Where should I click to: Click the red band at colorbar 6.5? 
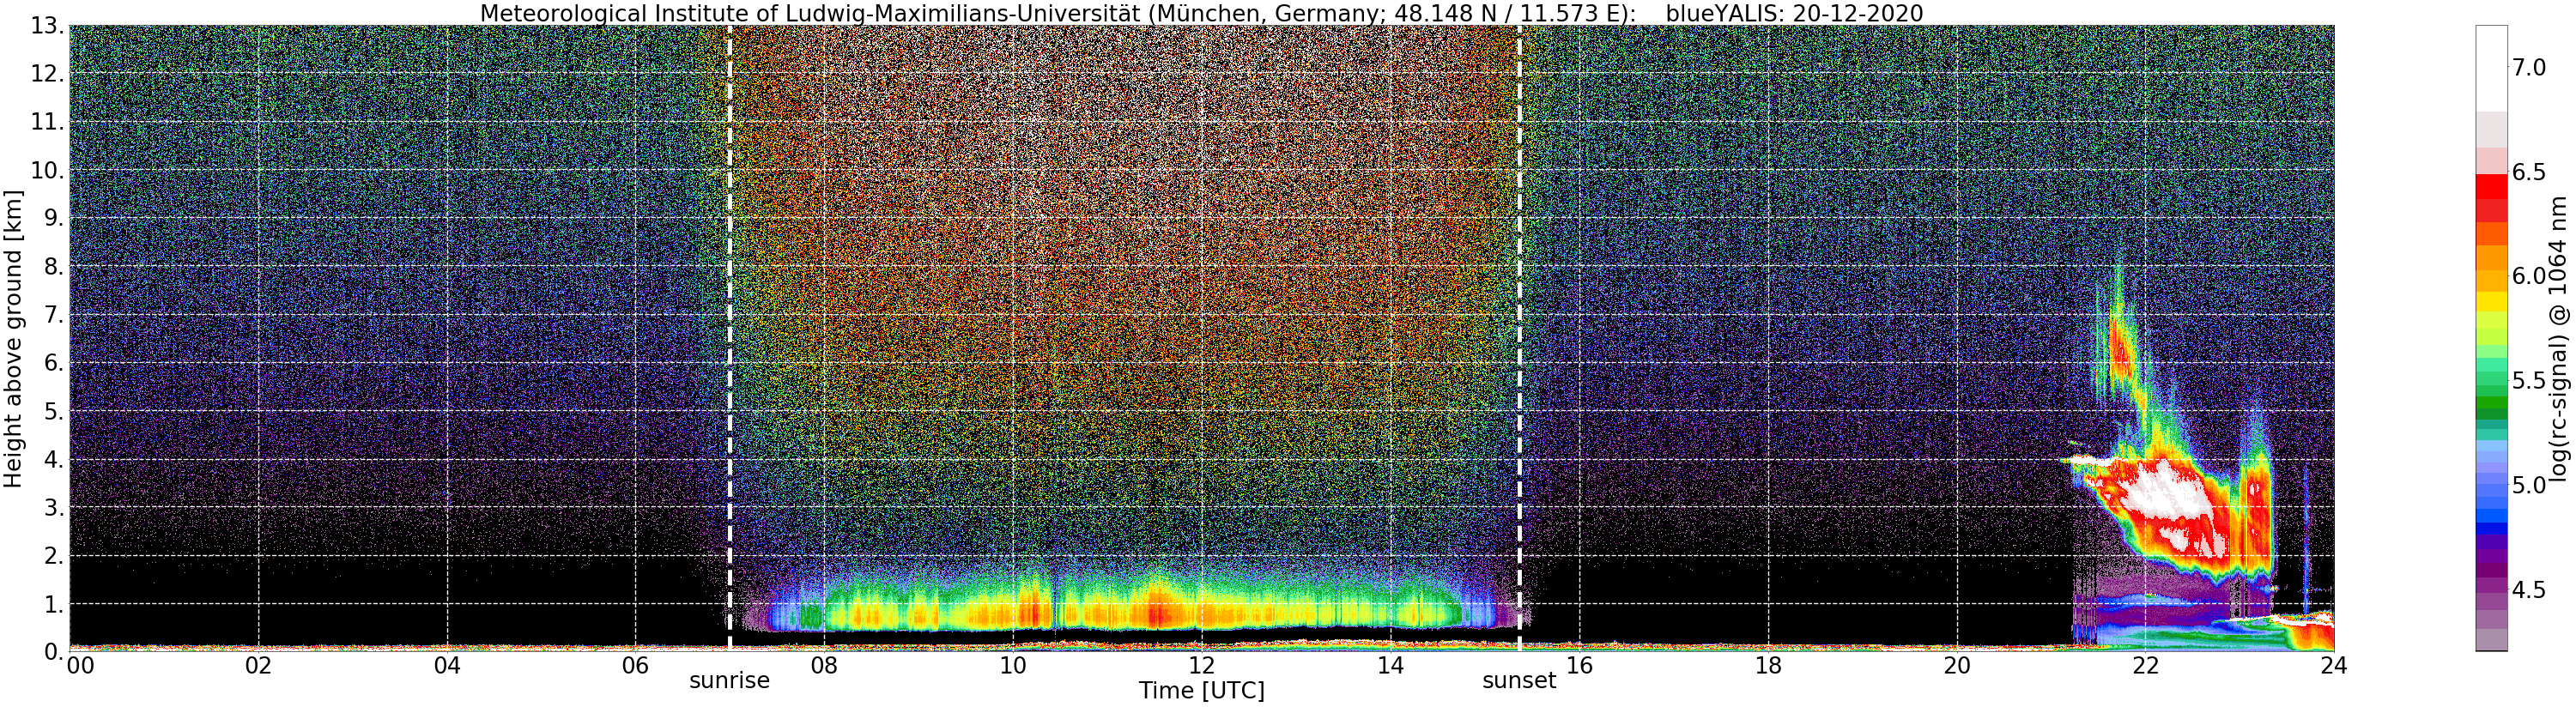pyautogui.click(x=2491, y=187)
